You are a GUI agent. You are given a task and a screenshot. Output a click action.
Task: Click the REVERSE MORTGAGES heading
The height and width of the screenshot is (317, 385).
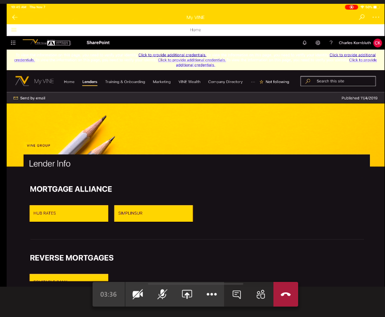coord(72,258)
